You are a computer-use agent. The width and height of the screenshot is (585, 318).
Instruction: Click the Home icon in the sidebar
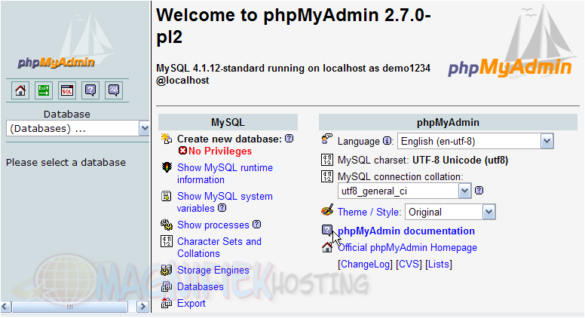click(x=20, y=90)
